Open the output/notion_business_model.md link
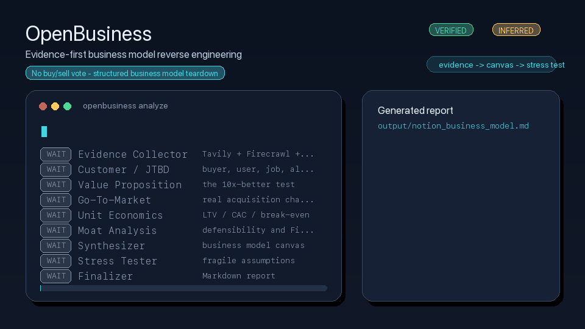This screenshot has height=329, width=585. [x=453, y=126]
